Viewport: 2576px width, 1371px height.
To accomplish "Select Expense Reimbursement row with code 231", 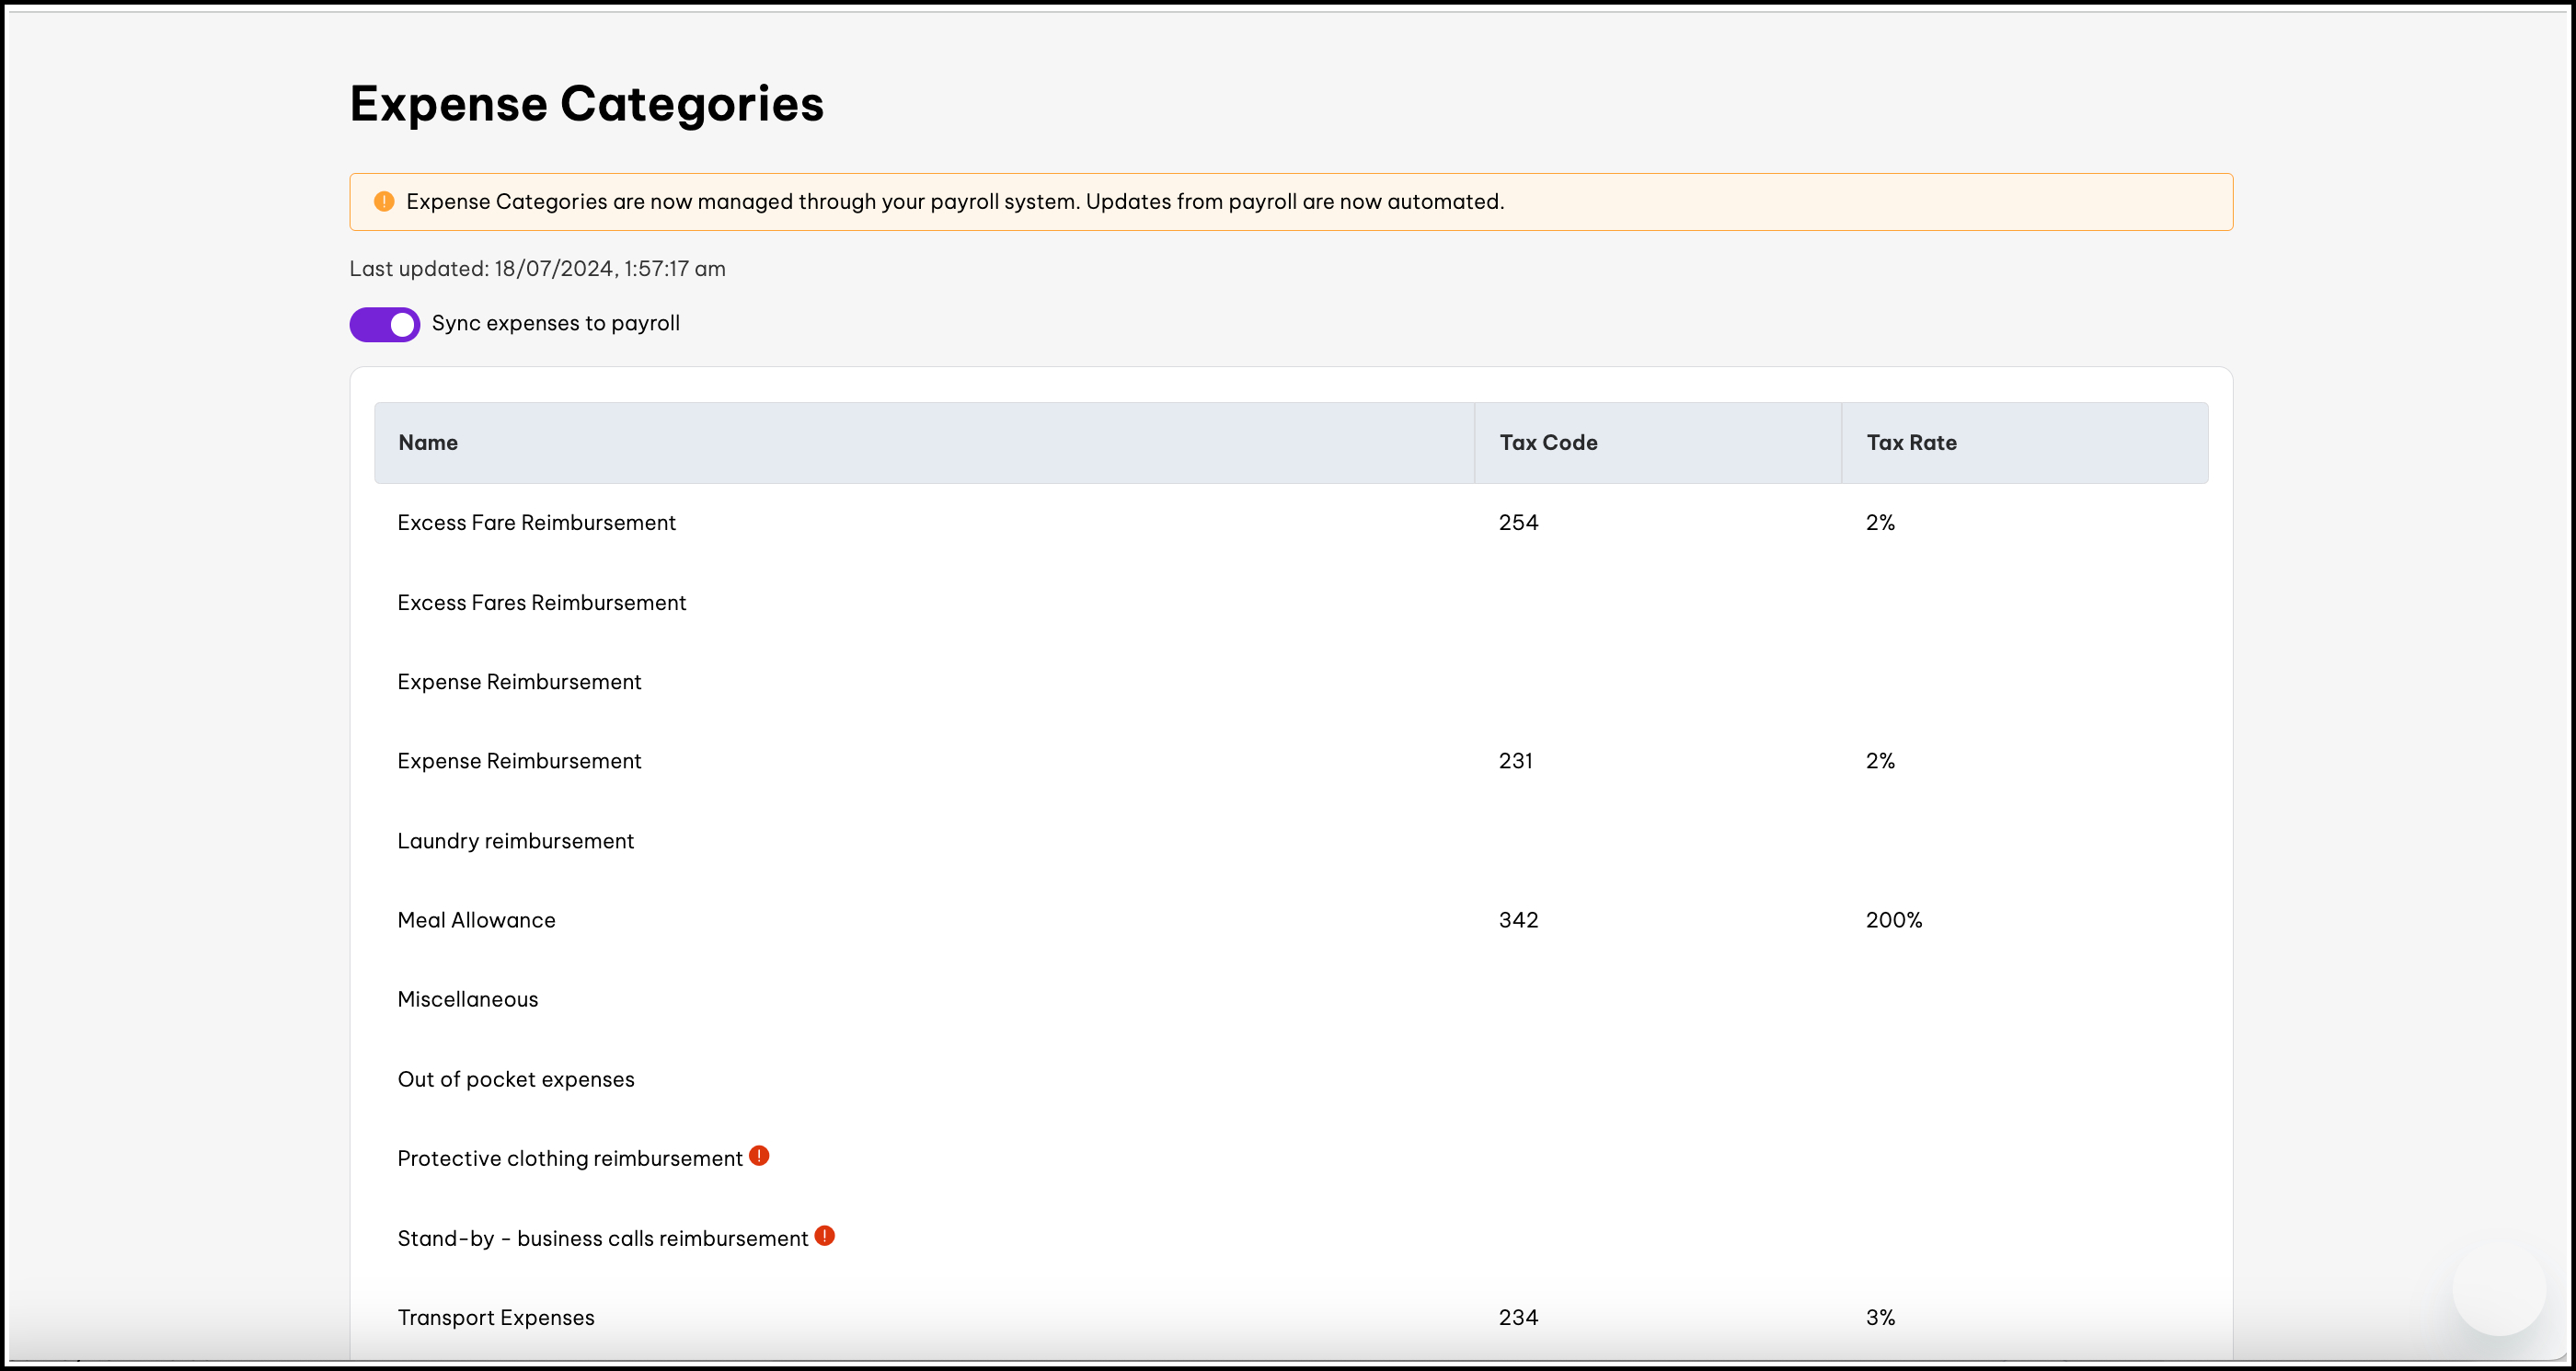I will (x=519, y=761).
